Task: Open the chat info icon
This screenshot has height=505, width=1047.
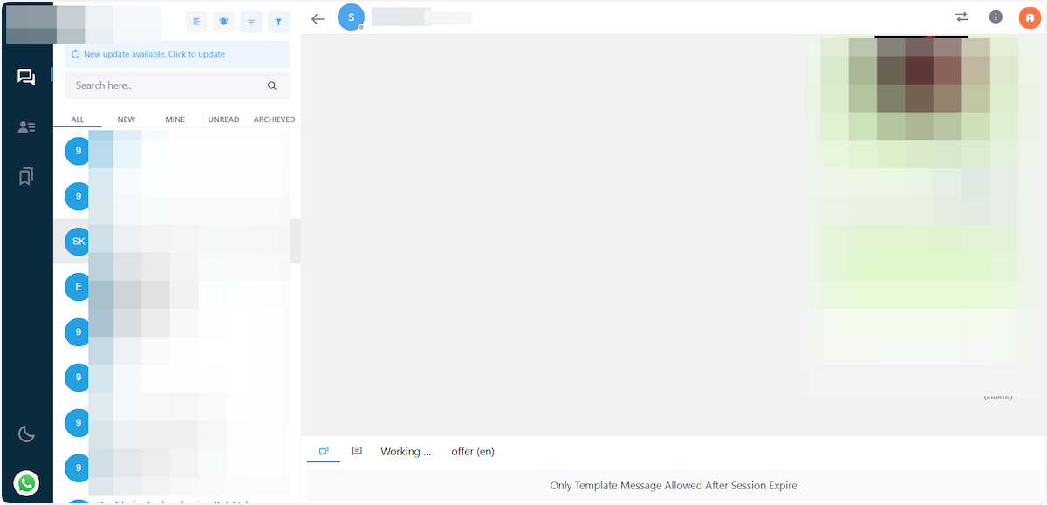Action: point(996,17)
